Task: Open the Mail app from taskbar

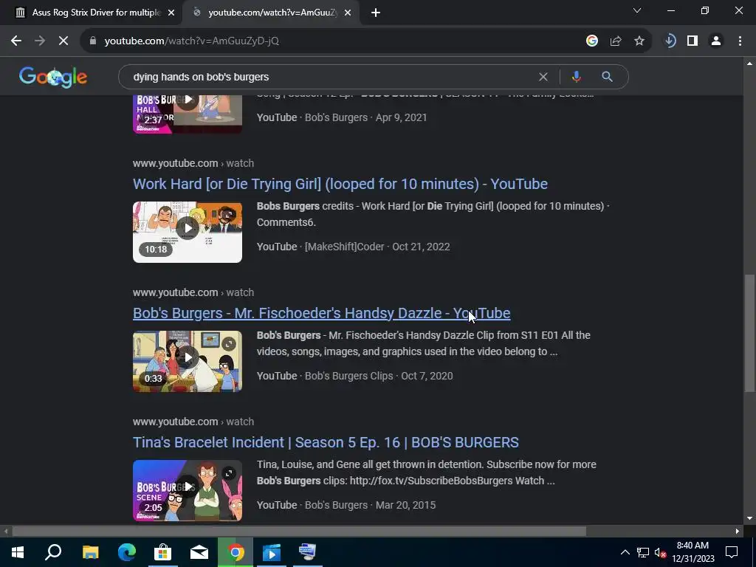Action: pos(199,552)
